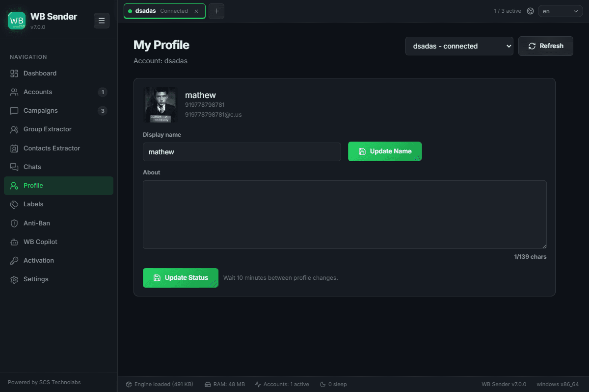Go to Accounts in navigation

tap(59, 92)
